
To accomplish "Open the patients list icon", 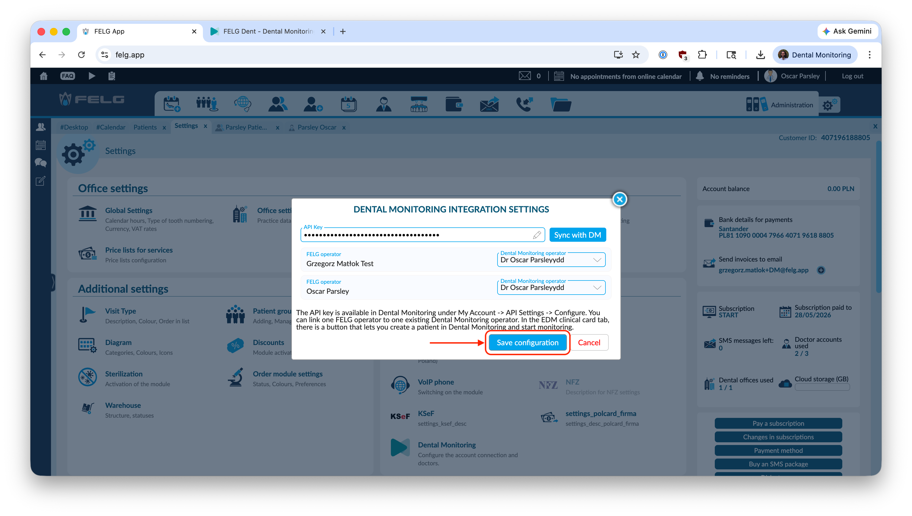I will (x=278, y=104).
